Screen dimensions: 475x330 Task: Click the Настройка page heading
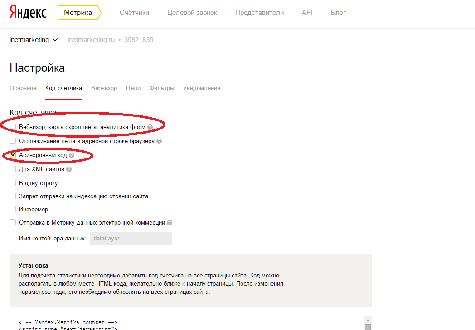37,68
